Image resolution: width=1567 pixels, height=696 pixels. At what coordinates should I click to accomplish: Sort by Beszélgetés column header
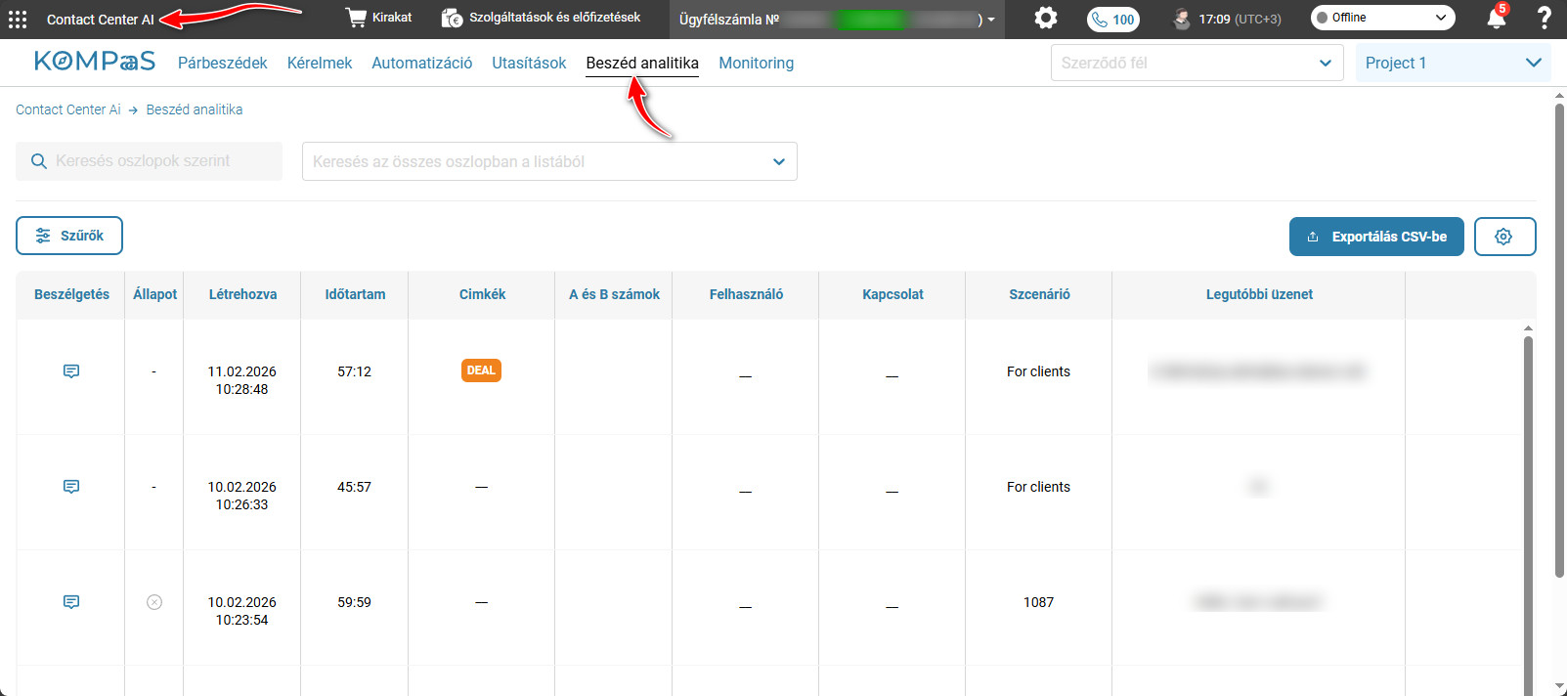coord(71,294)
